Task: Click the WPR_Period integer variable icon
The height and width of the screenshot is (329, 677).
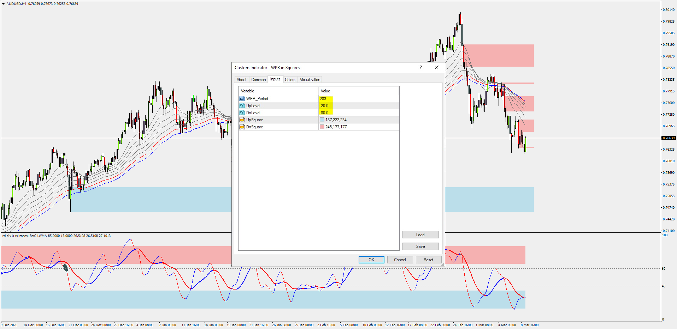Action: (242, 99)
